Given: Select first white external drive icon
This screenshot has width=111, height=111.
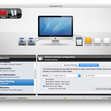Looking at the screenshot, I should (x=98, y=42).
